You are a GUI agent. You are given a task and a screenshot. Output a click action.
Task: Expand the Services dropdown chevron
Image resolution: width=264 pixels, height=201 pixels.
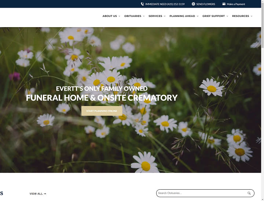pos(165,16)
